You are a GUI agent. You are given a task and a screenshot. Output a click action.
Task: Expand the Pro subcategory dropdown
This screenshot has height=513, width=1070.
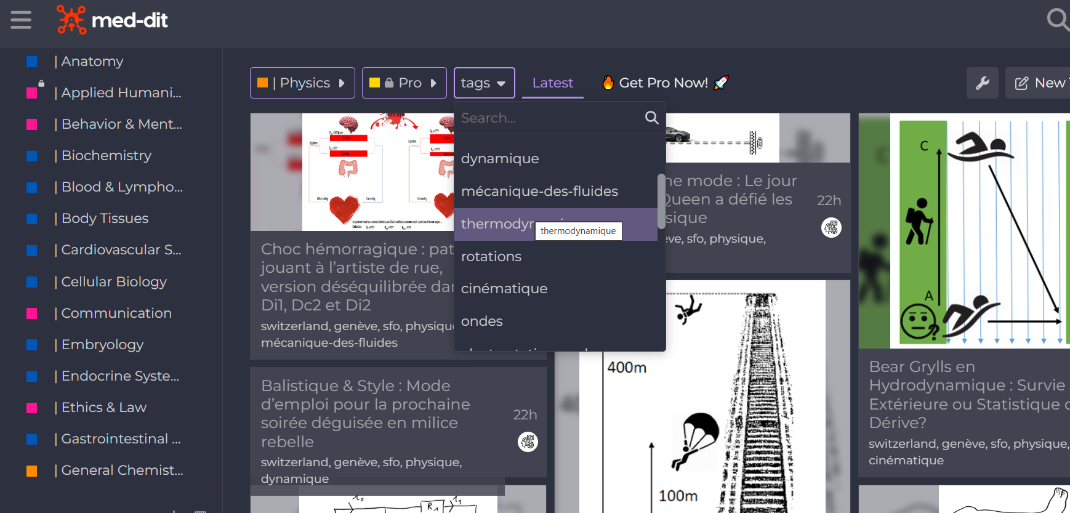click(x=404, y=83)
